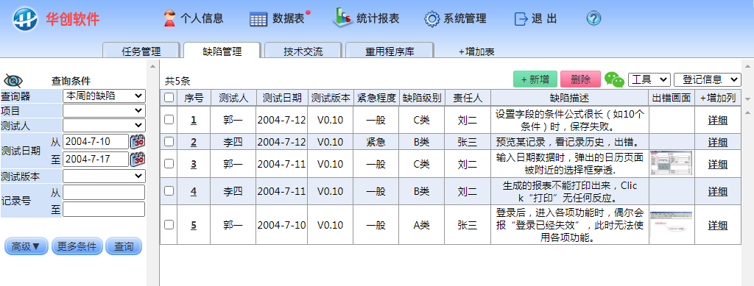
Task: Click the 紧急程度 column header
Action: tap(376, 98)
